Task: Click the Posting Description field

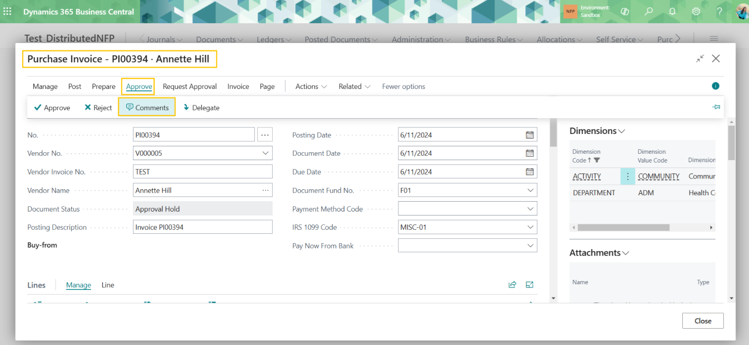Action: tap(203, 227)
